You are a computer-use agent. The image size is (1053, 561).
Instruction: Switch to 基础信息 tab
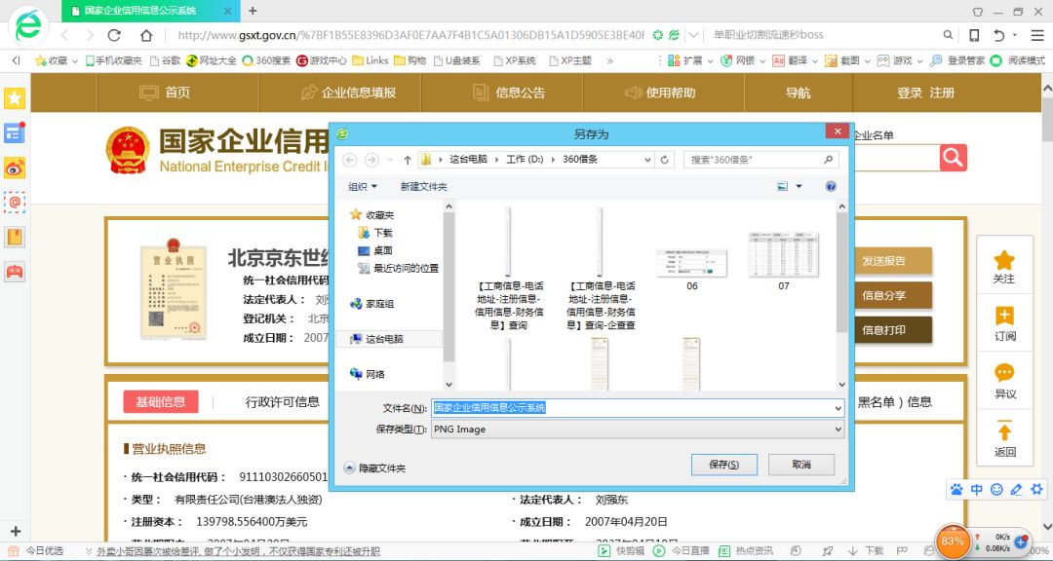[x=161, y=402]
